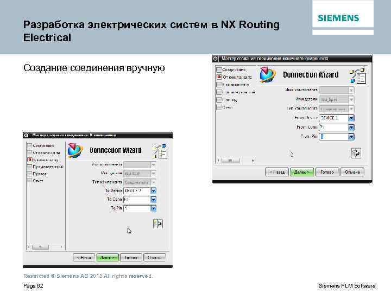Click the Connection Wizard globe logo in To Device dialog

click(75, 150)
